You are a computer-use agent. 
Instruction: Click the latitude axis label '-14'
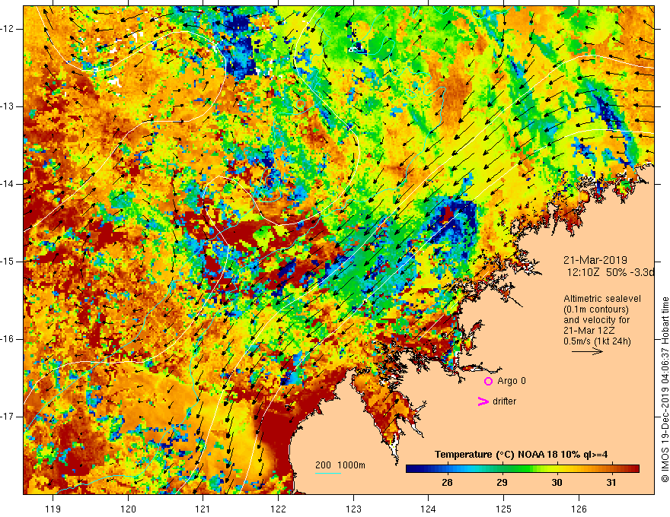(x=8, y=184)
